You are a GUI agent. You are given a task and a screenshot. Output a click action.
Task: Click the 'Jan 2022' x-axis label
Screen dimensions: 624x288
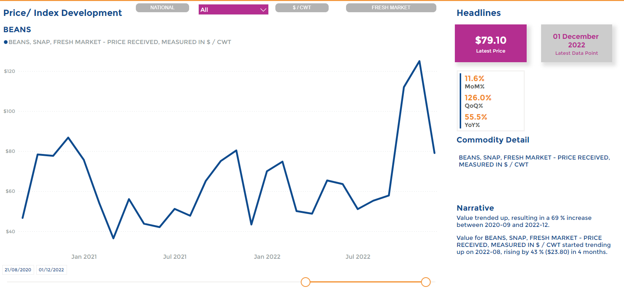pos(267,257)
